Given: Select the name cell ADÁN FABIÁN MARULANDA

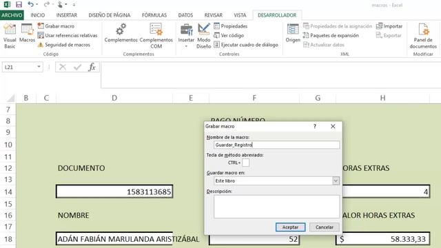Looking at the screenshot, I should (114, 239).
